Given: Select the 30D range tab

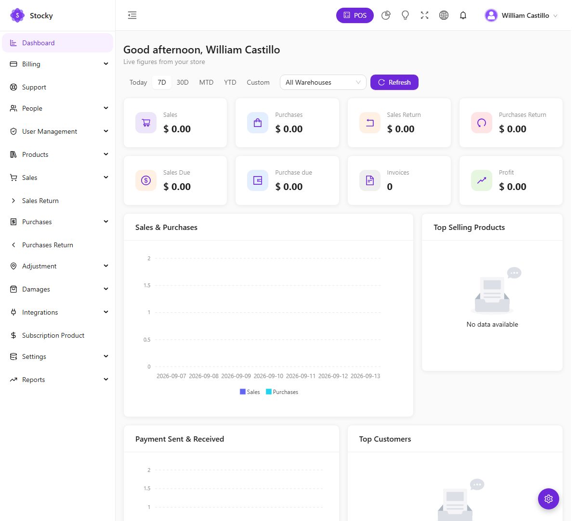Looking at the screenshot, I should tap(183, 82).
